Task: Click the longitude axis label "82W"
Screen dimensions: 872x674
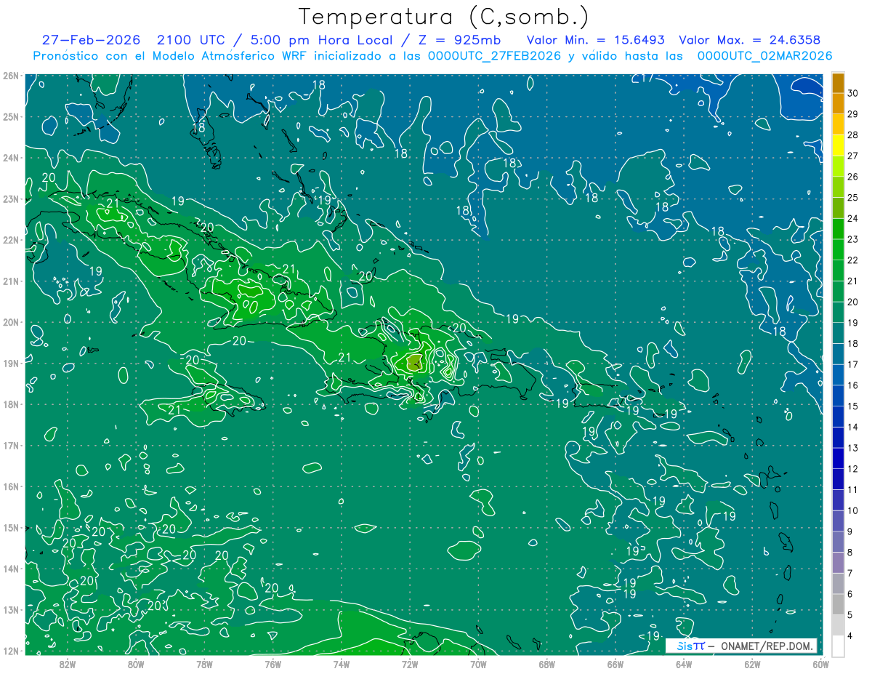Action: [68, 663]
